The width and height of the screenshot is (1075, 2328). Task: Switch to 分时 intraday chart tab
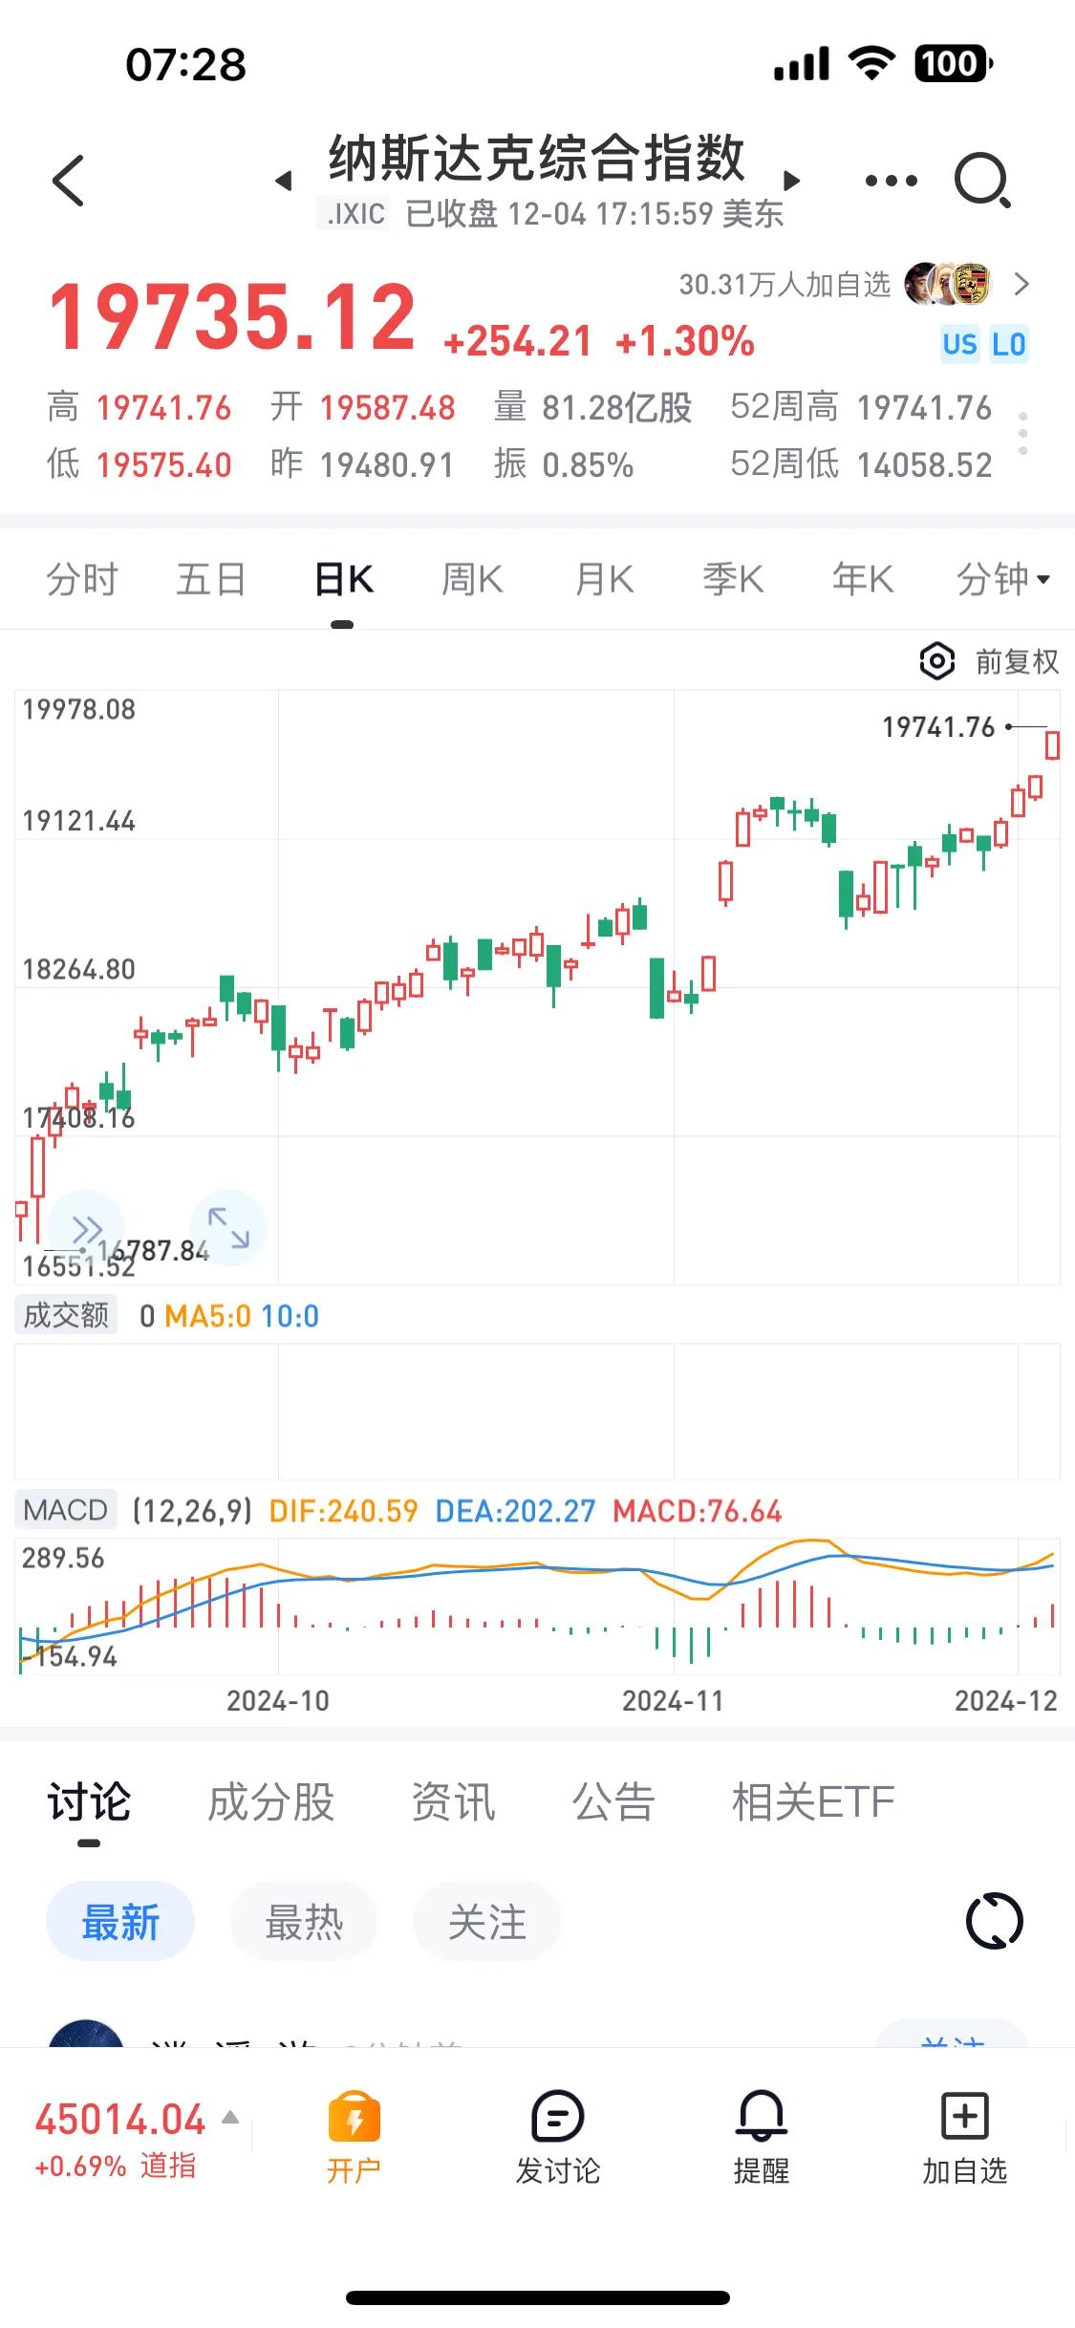point(82,579)
